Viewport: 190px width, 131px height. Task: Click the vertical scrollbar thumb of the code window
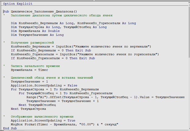189,32
